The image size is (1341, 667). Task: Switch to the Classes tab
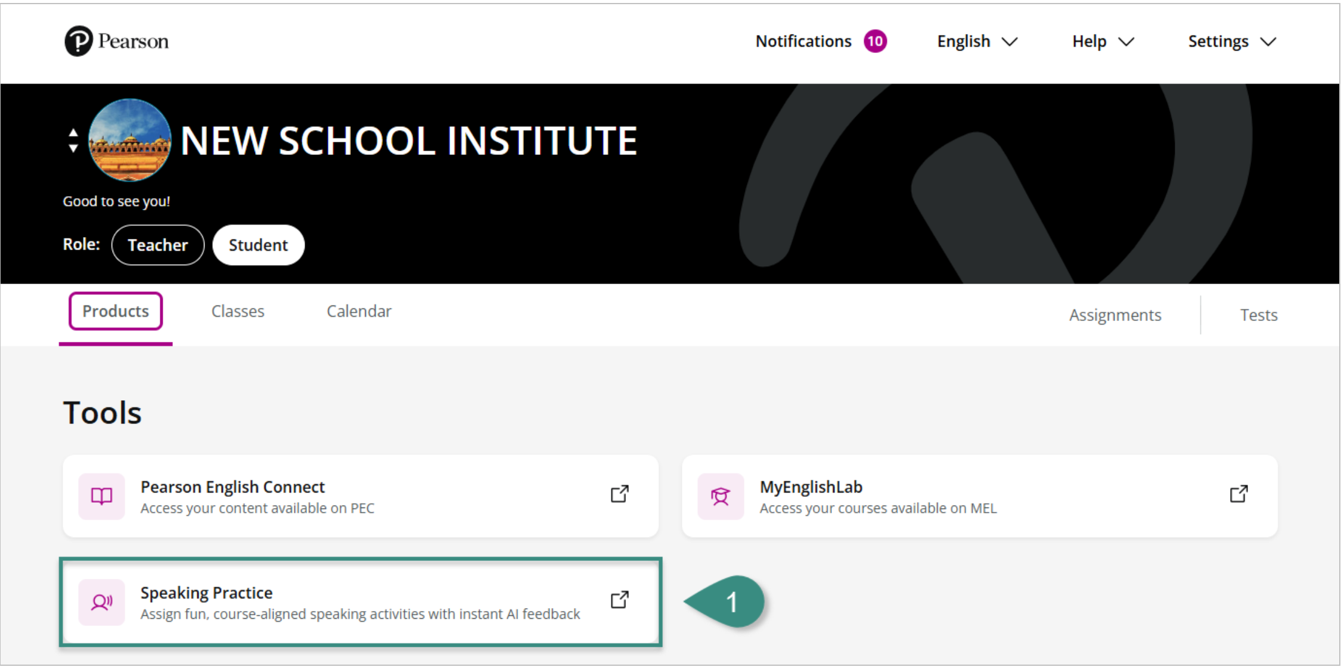click(x=238, y=311)
